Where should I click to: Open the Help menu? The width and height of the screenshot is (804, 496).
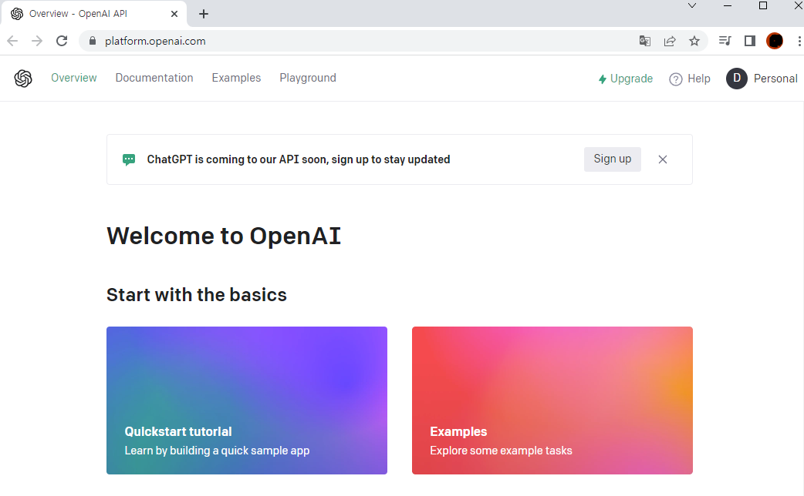pyautogui.click(x=690, y=79)
